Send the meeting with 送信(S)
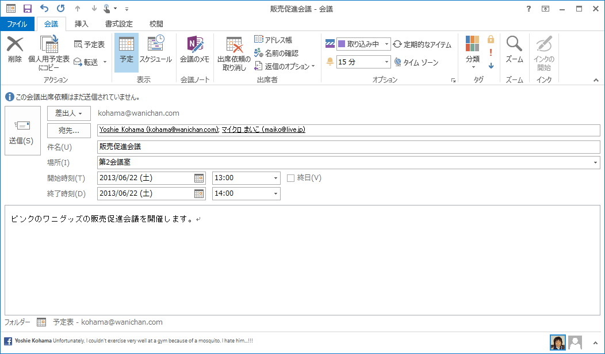Screen dimensions: 605x354 coord(22,131)
